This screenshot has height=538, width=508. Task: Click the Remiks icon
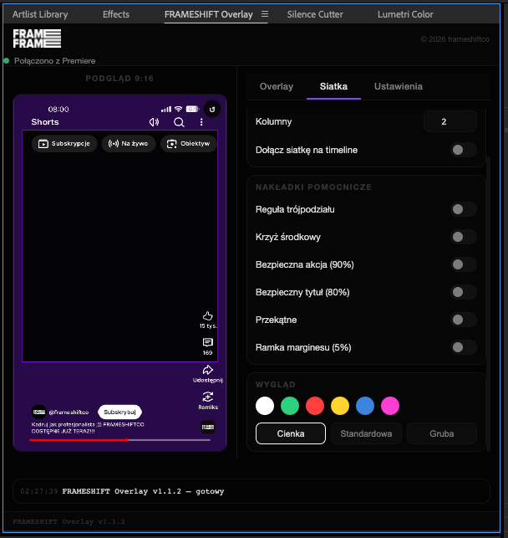click(x=207, y=397)
